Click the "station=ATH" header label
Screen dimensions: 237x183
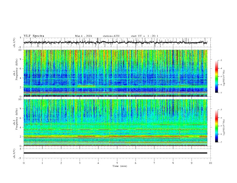point(111,36)
